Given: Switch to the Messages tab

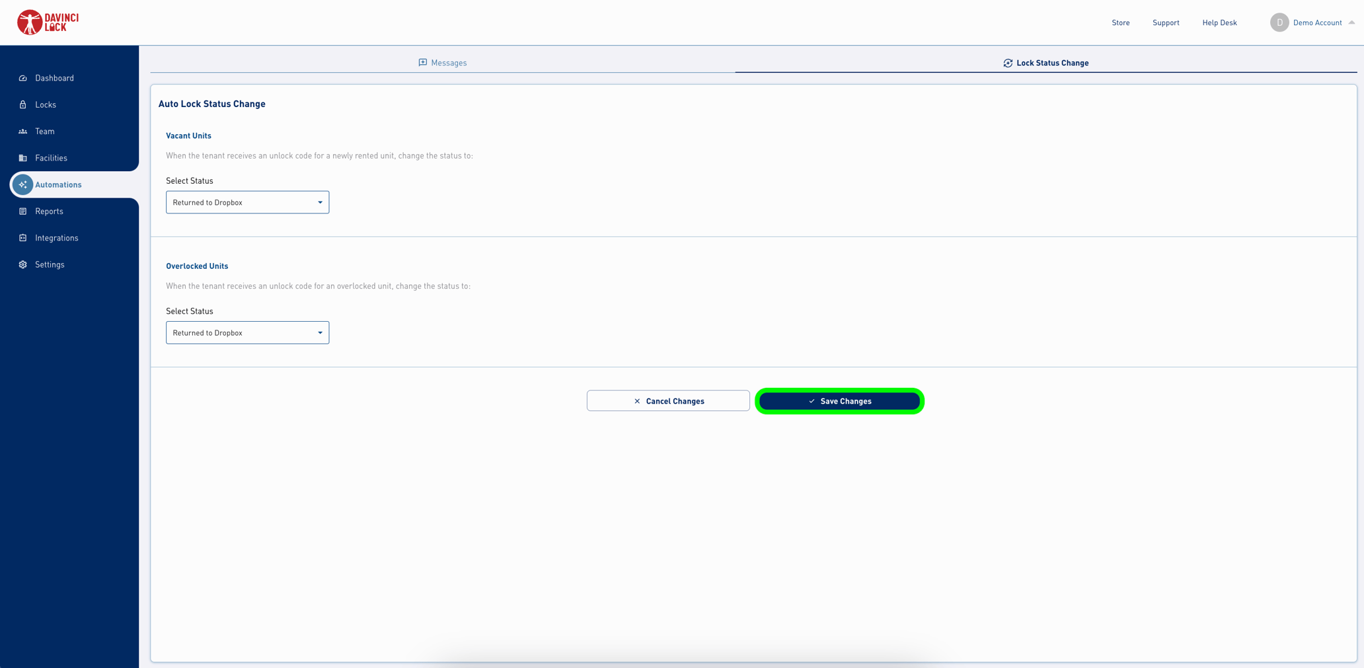Looking at the screenshot, I should (449, 62).
